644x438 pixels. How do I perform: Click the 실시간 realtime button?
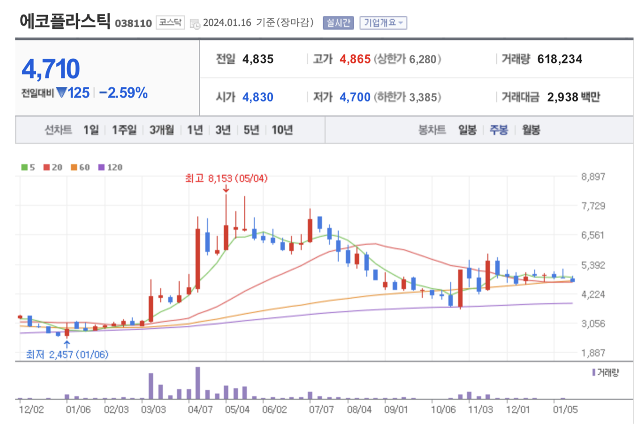[x=338, y=23]
